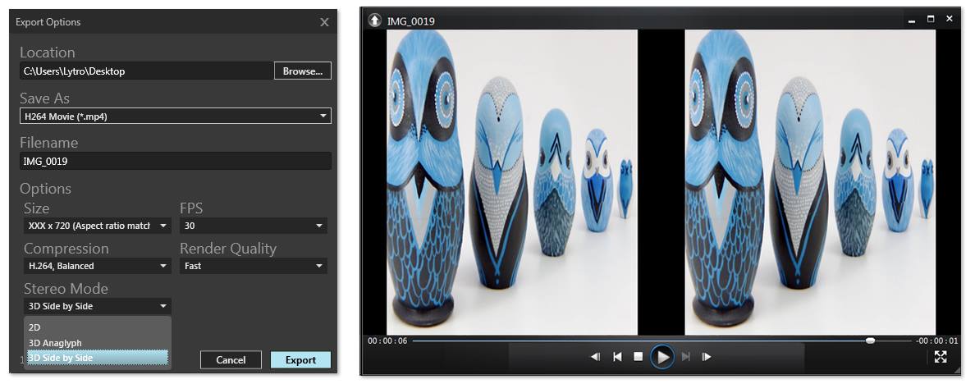Close the Export Options dialog
The width and height of the screenshot is (975, 384).
coord(324,22)
